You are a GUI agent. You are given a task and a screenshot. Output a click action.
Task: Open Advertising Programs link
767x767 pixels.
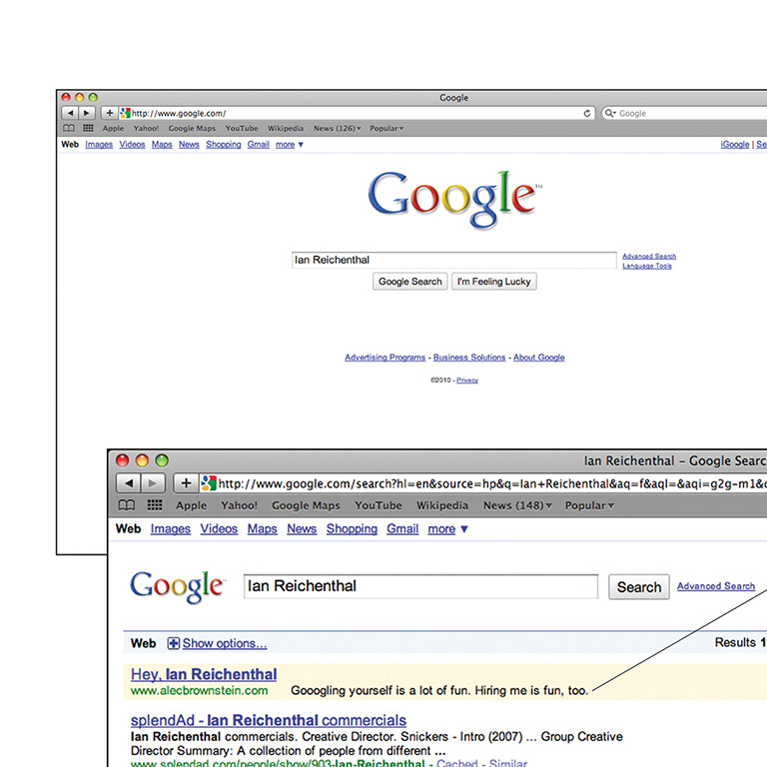(x=384, y=358)
